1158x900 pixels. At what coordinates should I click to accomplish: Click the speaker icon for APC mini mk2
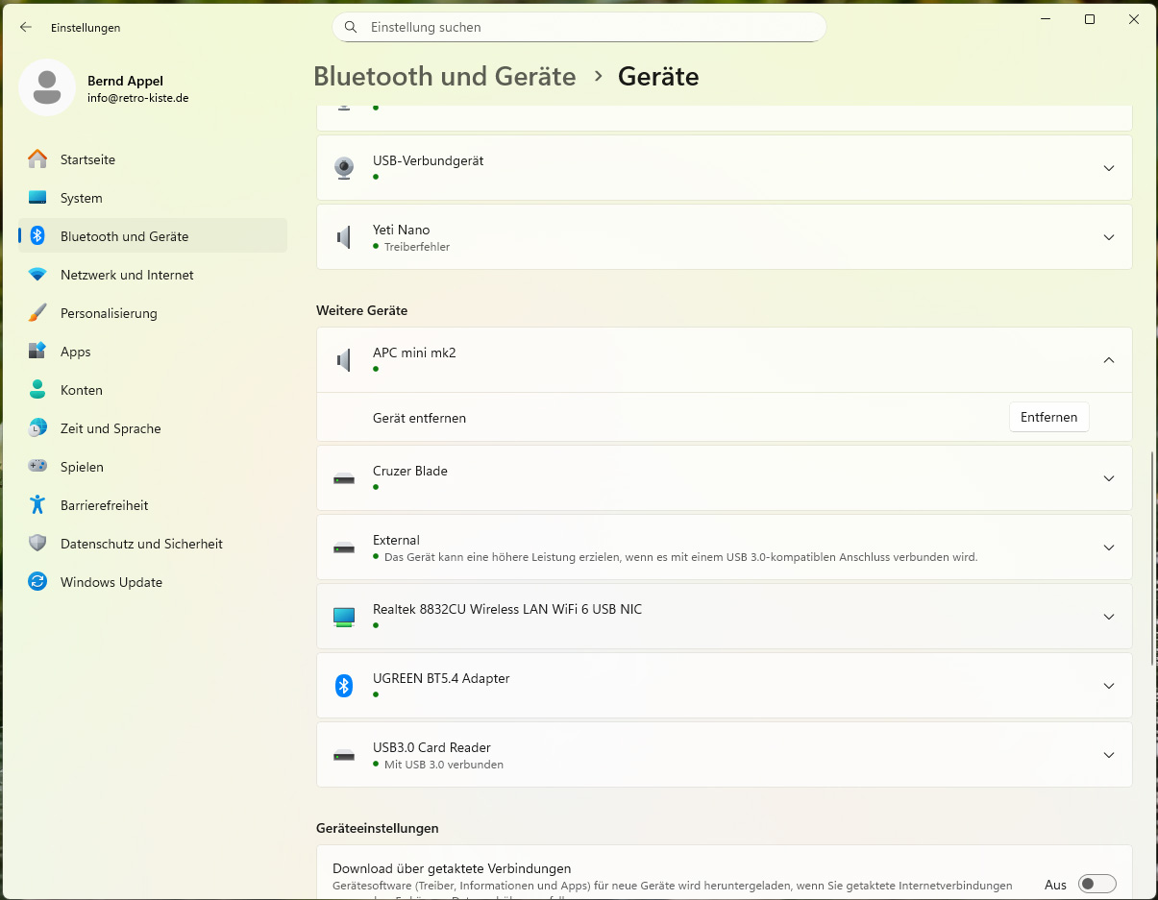344,360
